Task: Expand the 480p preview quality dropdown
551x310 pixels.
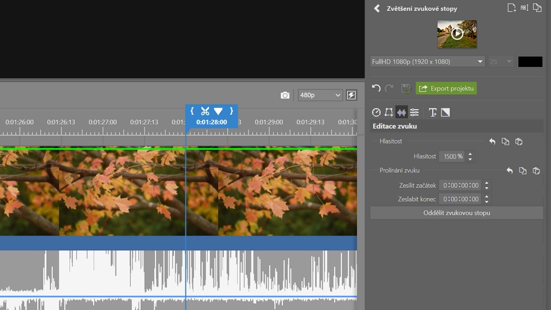Action: coord(319,95)
